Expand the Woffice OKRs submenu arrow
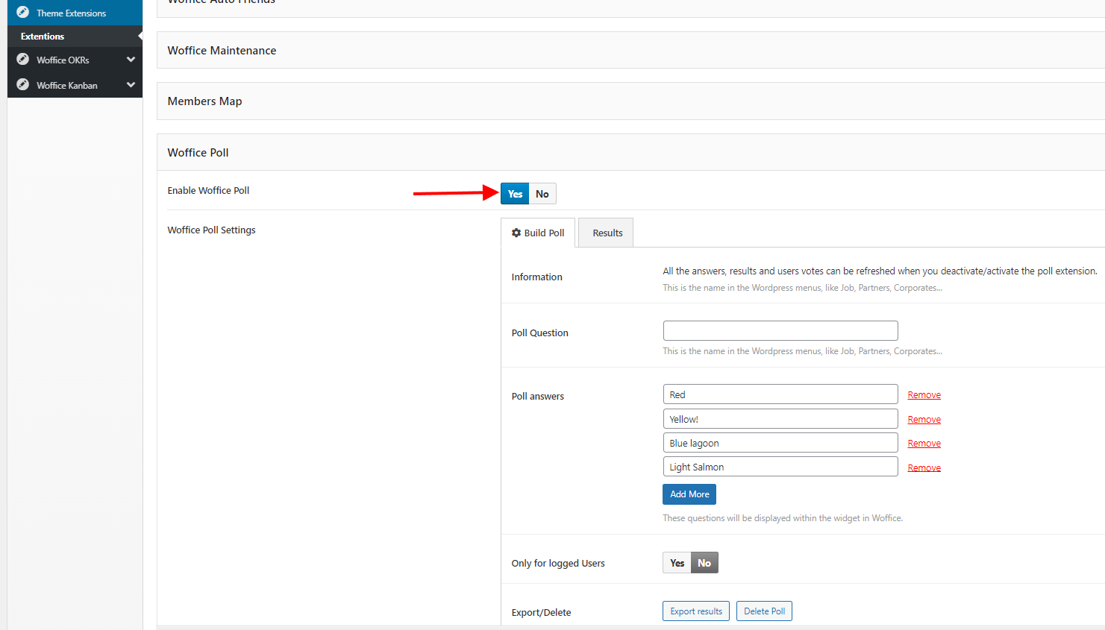The height and width of the screenshot is (630, 1105). 131,60
